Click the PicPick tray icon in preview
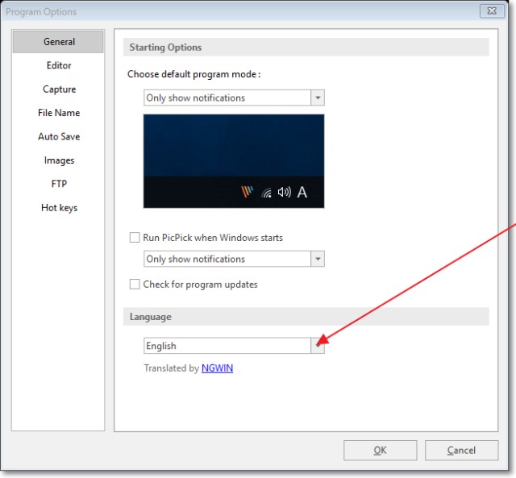 (248, 192)
